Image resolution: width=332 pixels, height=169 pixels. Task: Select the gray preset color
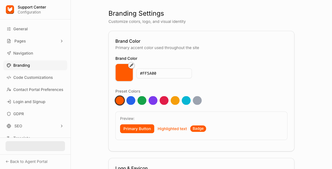coord(197,101)
